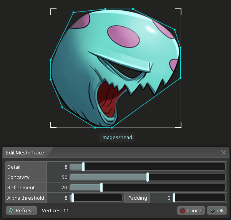231x220 pixels.
Task: Click the Vertices: 11 count label
Action: coord(55,210)
